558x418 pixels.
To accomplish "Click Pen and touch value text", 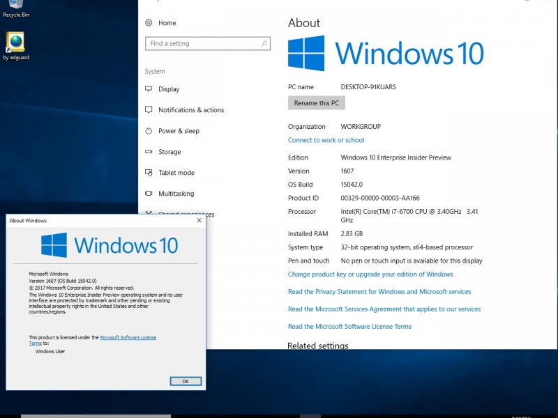I will (x=412, y=261).
